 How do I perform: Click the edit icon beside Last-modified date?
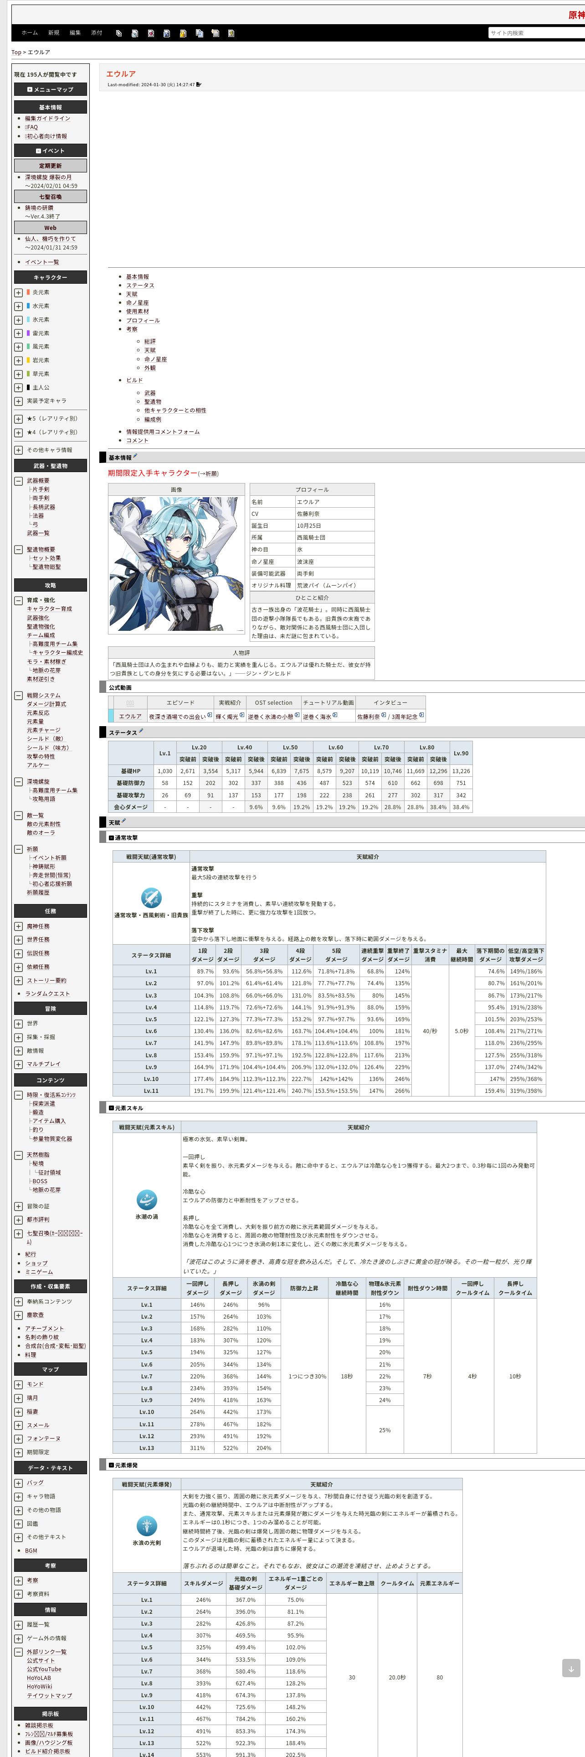click(x=199, y=84)
